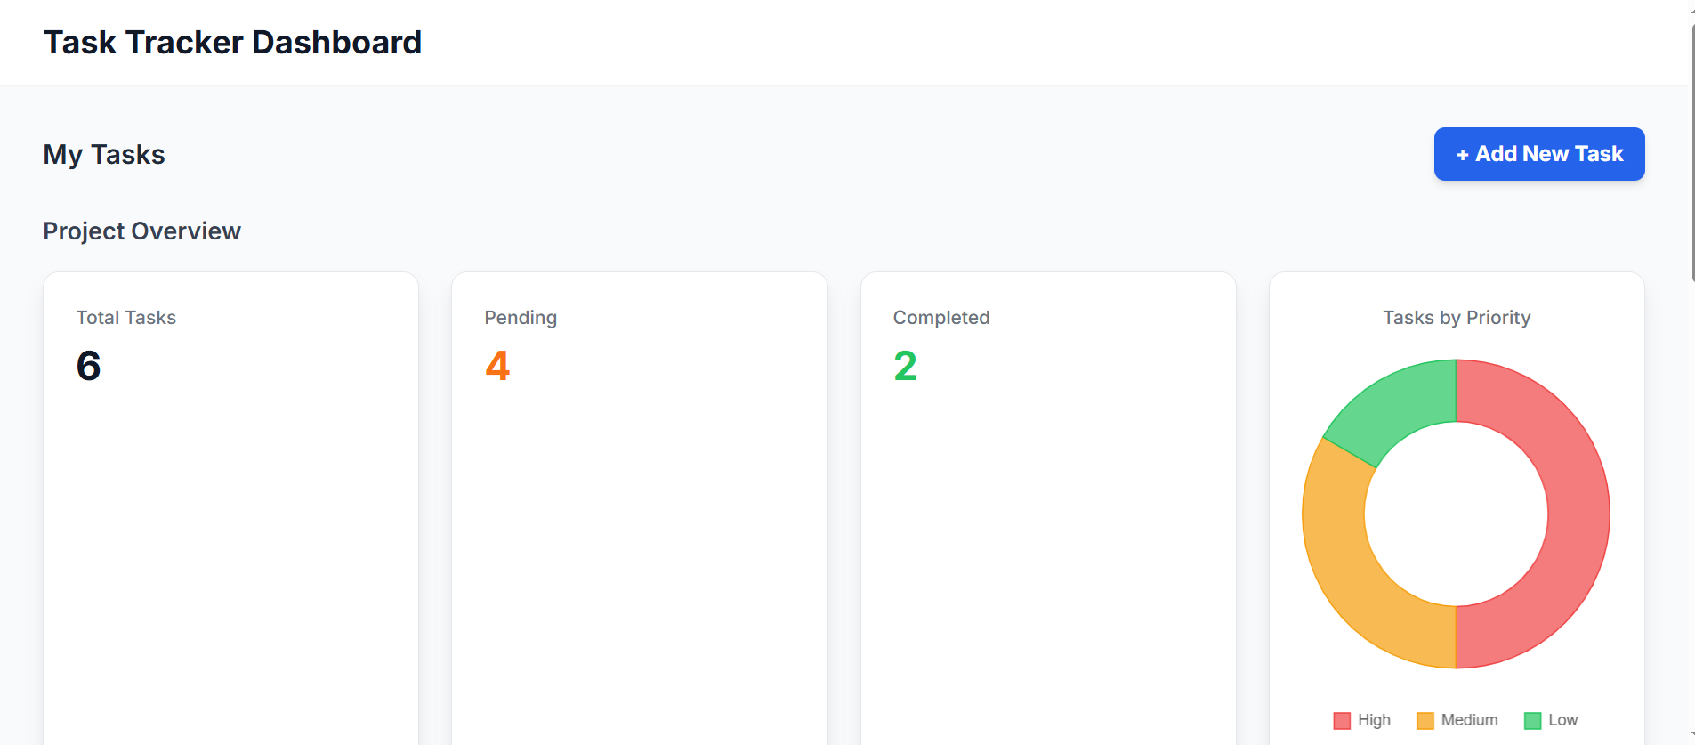Click the Tasks by Priority chart title

pyautogui.click(x=1456, y=318)
